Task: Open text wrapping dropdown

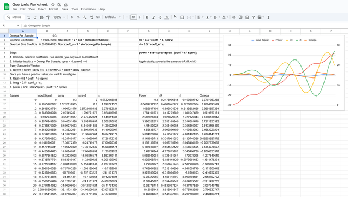Action: click(217, 17)
